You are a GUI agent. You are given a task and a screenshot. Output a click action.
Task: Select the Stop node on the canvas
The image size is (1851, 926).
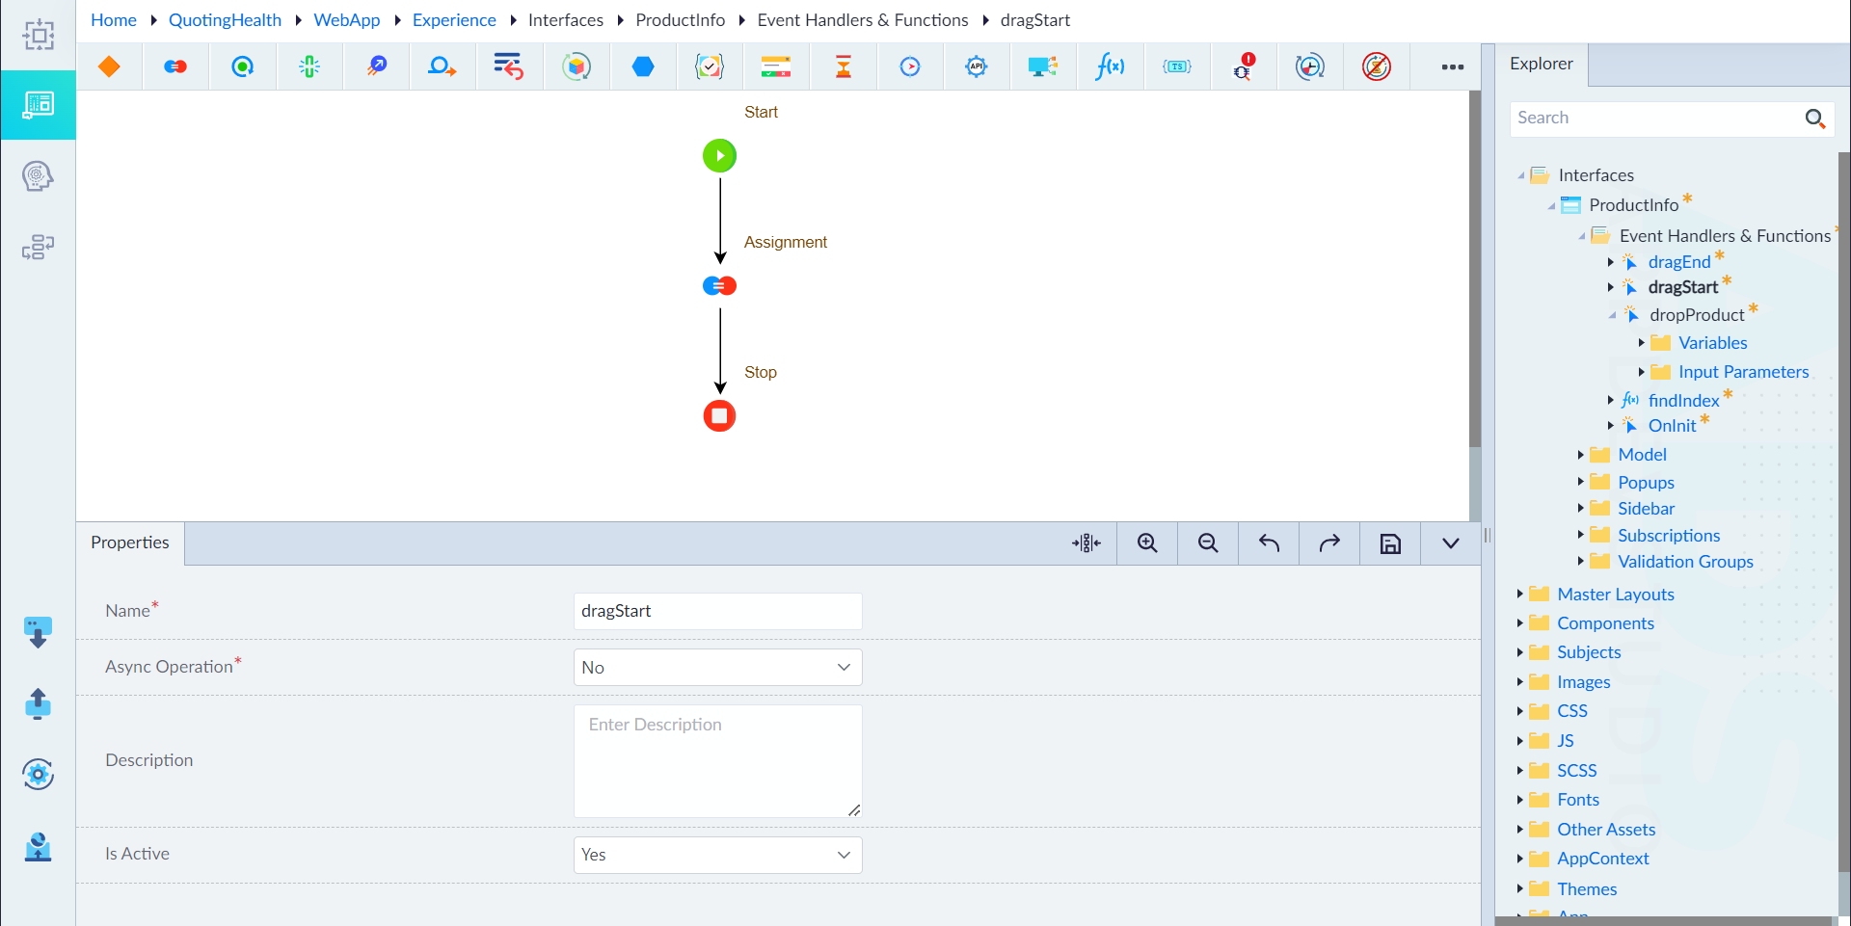tap(719, 415)
